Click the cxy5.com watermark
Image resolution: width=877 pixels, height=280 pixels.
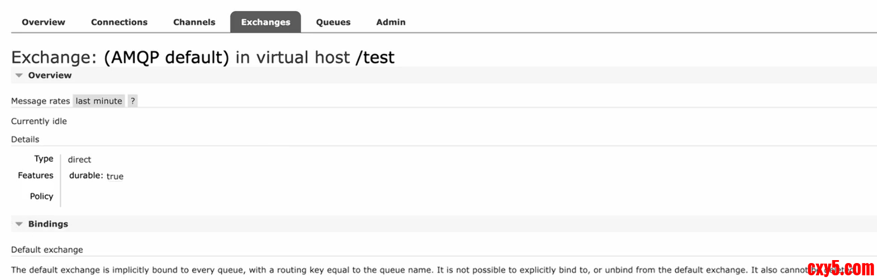coord(840,269)
